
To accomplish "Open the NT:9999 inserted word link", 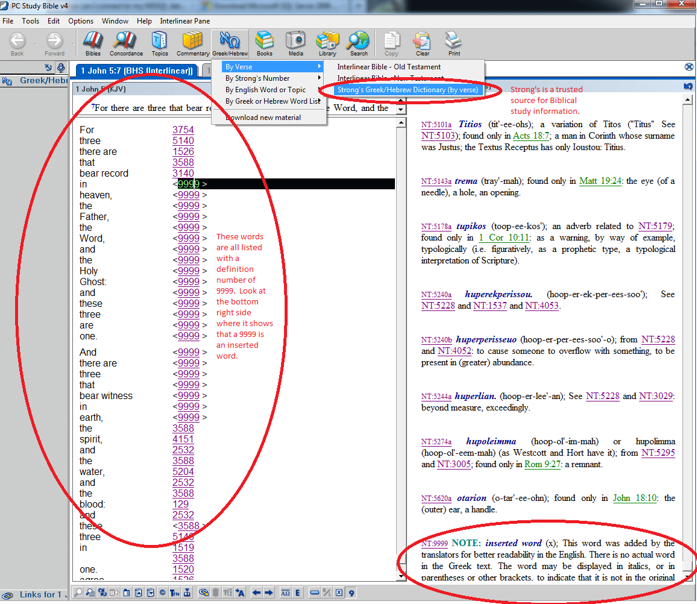I will point(434,544).
